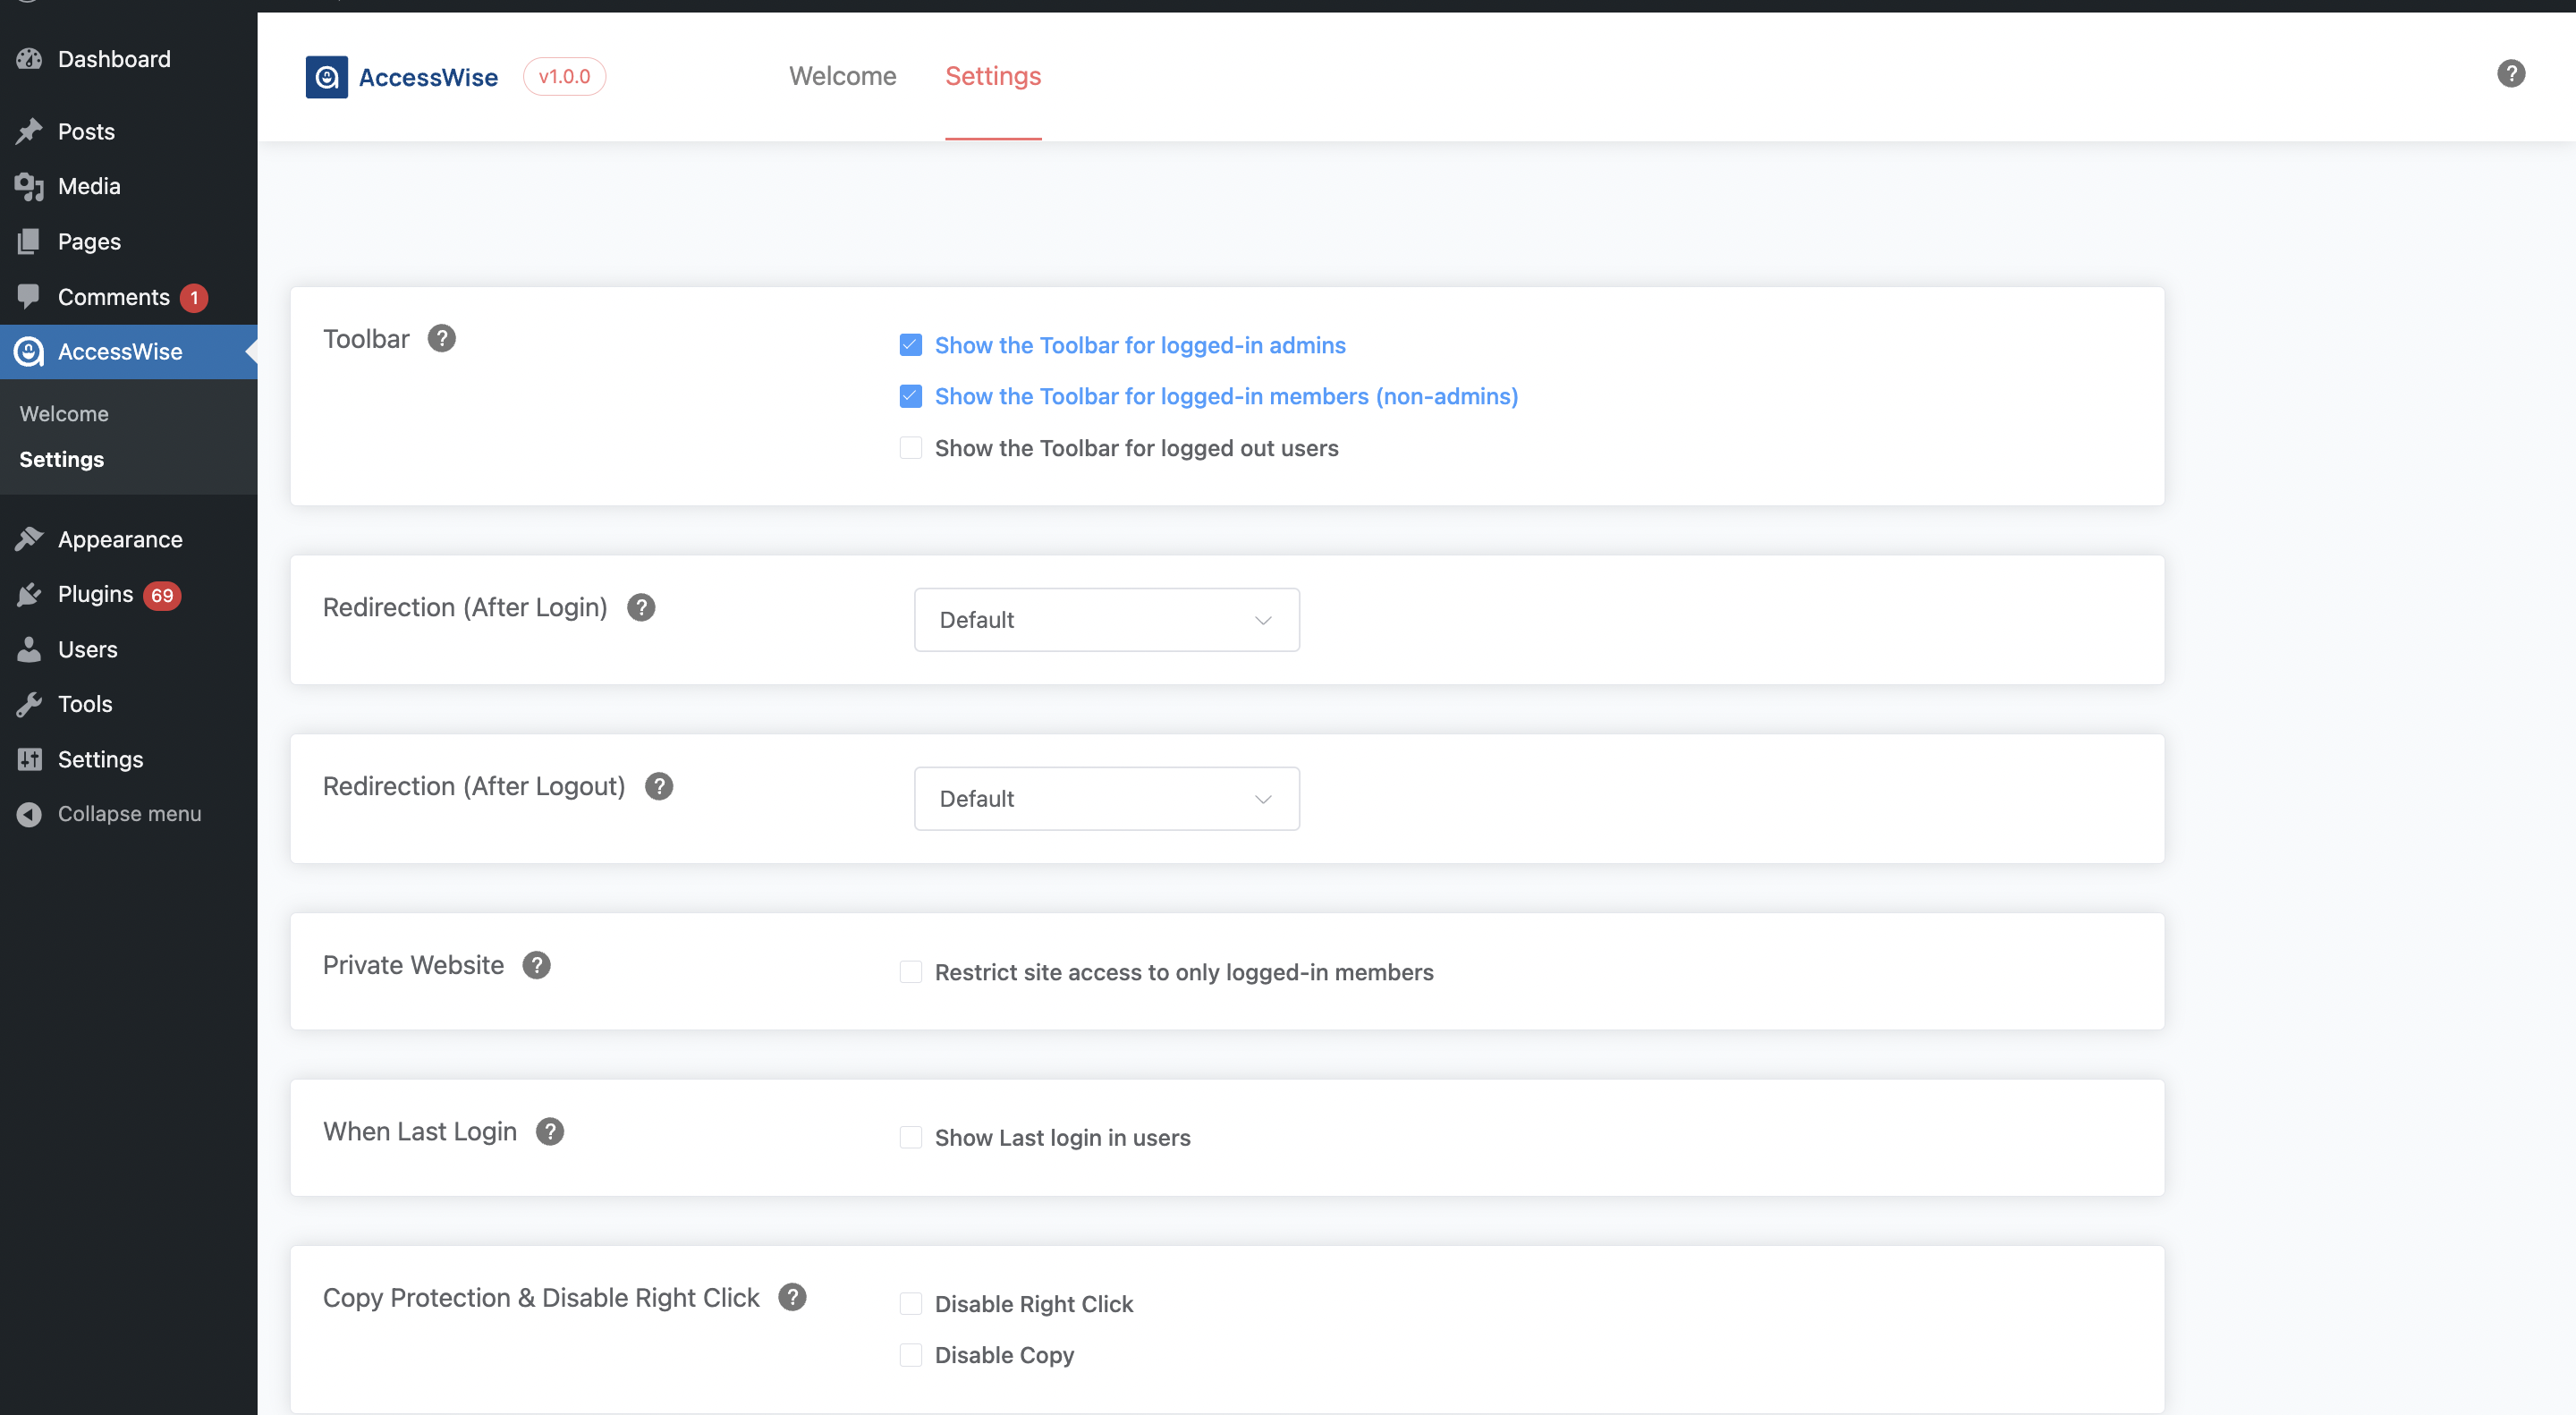
Task: Click Welcome submenu under AccessWise
Action: (x=64, y=414)
